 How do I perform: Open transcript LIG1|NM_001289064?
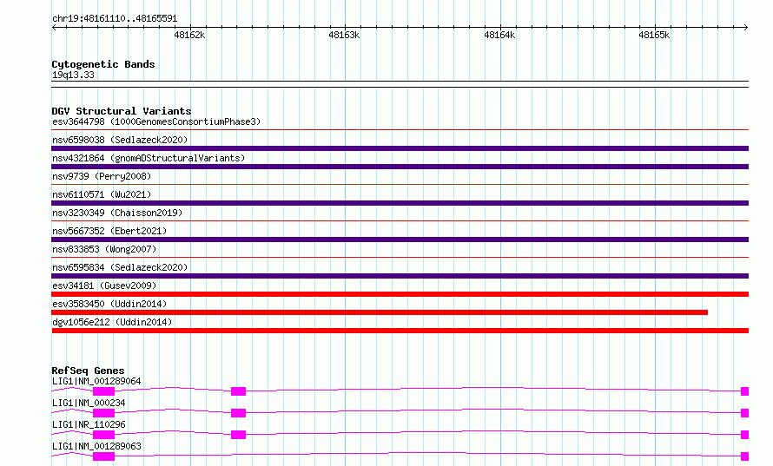click(96, 381)
